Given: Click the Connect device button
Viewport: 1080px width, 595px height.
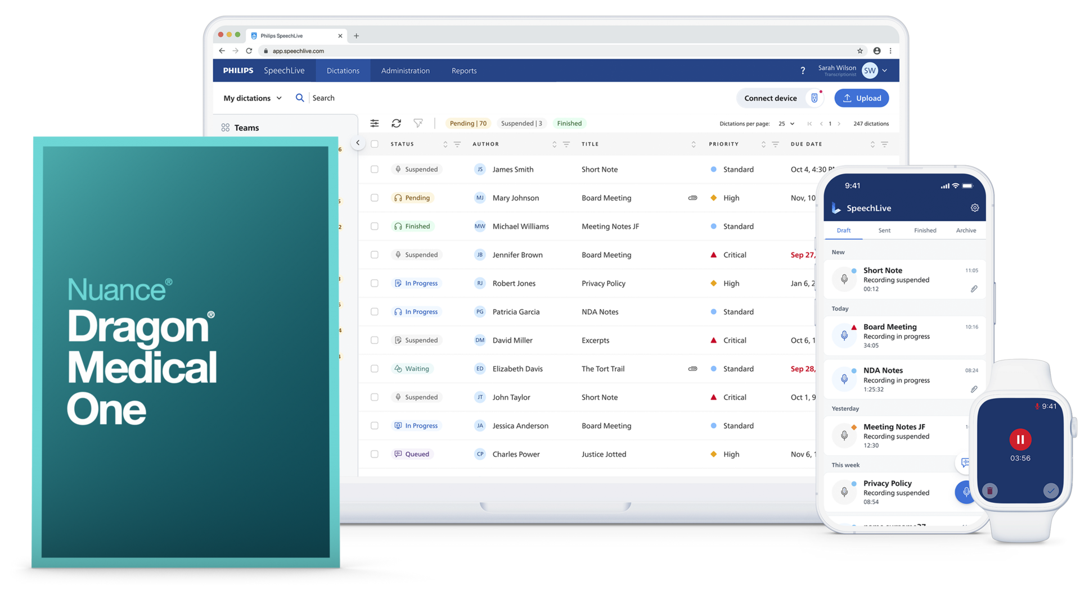Looking at the screenshot, I should [780, 98].
